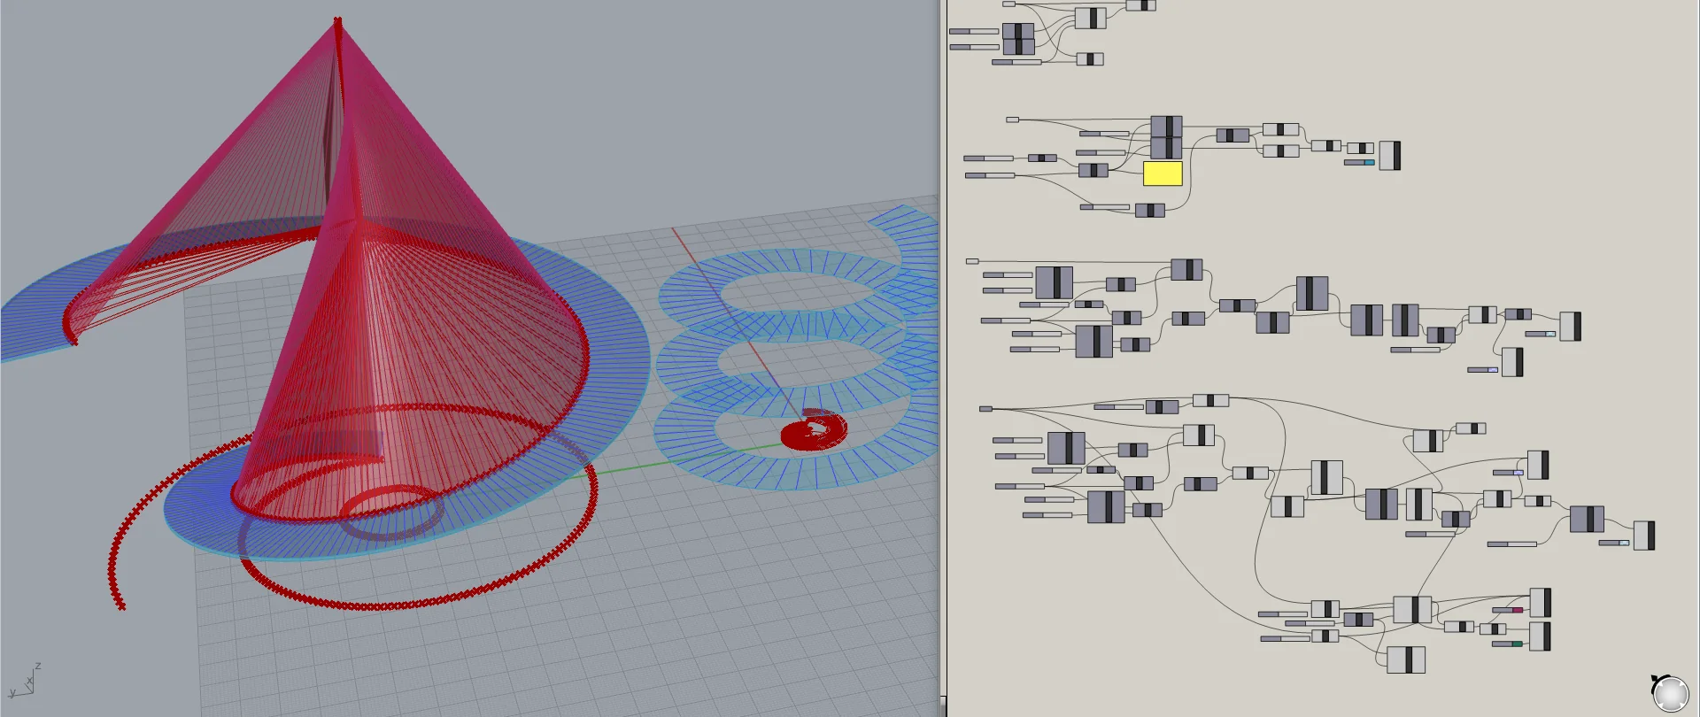Select the preview component beside the green swatch
This screenshot has height=717, width=1700.
click(x=1541, y=636)
